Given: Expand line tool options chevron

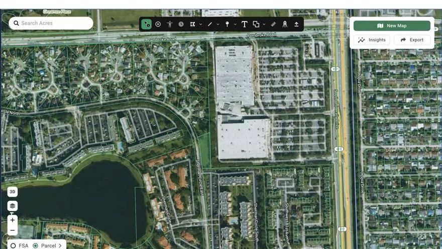Looking at the screenshot, I should 218,25.
